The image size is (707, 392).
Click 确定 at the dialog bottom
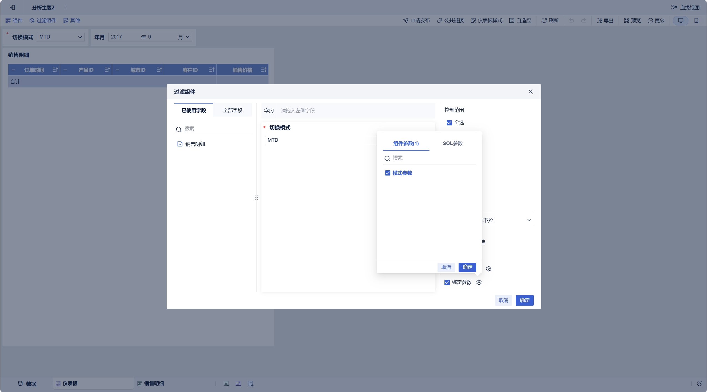(524, 300)
